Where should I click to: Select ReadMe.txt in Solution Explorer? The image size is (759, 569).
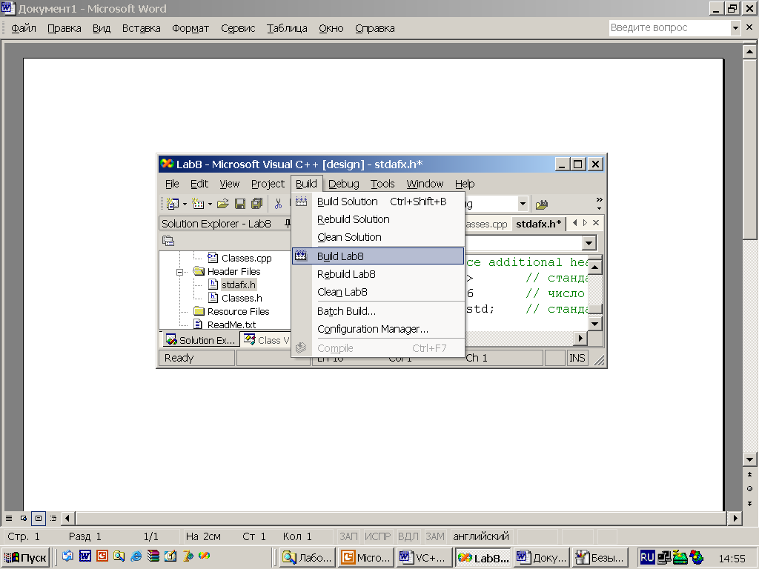point(231,325)
